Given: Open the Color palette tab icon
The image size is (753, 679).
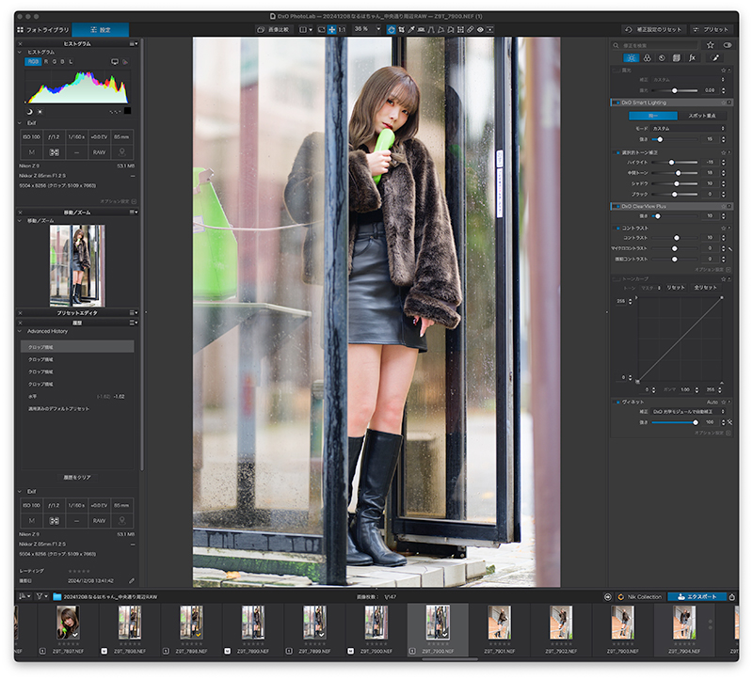Looking at the screenshot, I should [x=647, y=57].
